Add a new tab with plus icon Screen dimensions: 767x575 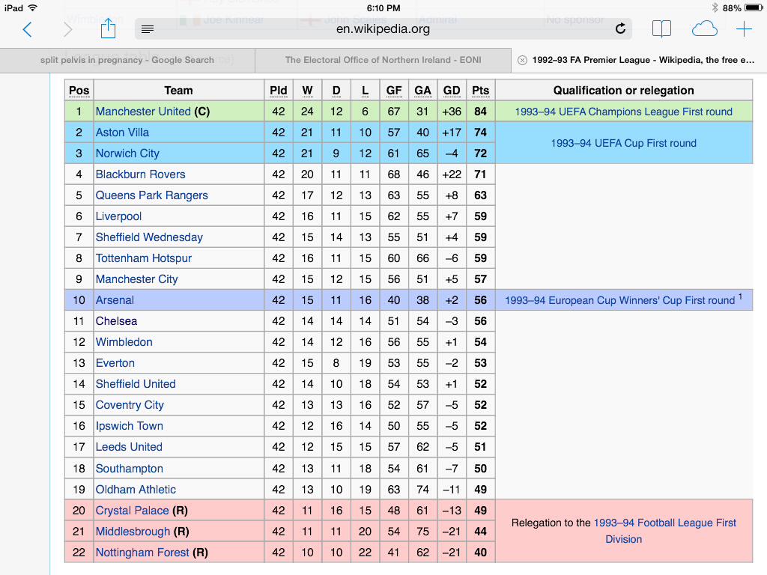[744, 29]
